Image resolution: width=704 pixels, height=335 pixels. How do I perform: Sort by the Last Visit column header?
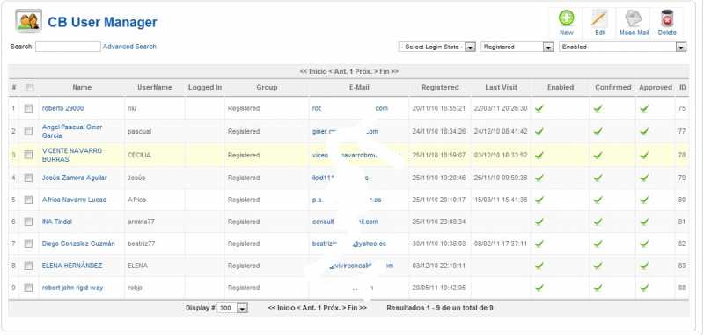click(501, 87)
